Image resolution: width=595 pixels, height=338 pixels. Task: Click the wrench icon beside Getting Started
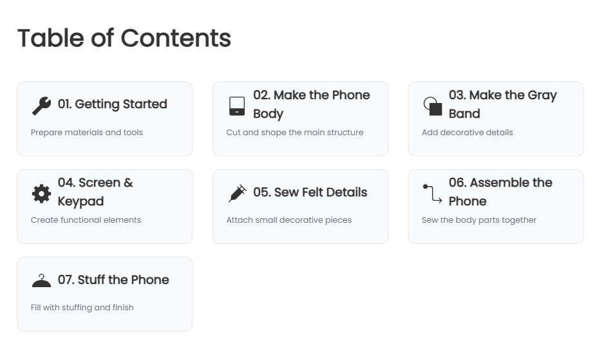pyautogui.click(x=41, y=106)
